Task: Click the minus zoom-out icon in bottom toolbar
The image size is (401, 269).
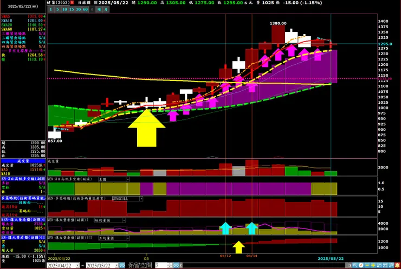Action: (x=367, y=265)
